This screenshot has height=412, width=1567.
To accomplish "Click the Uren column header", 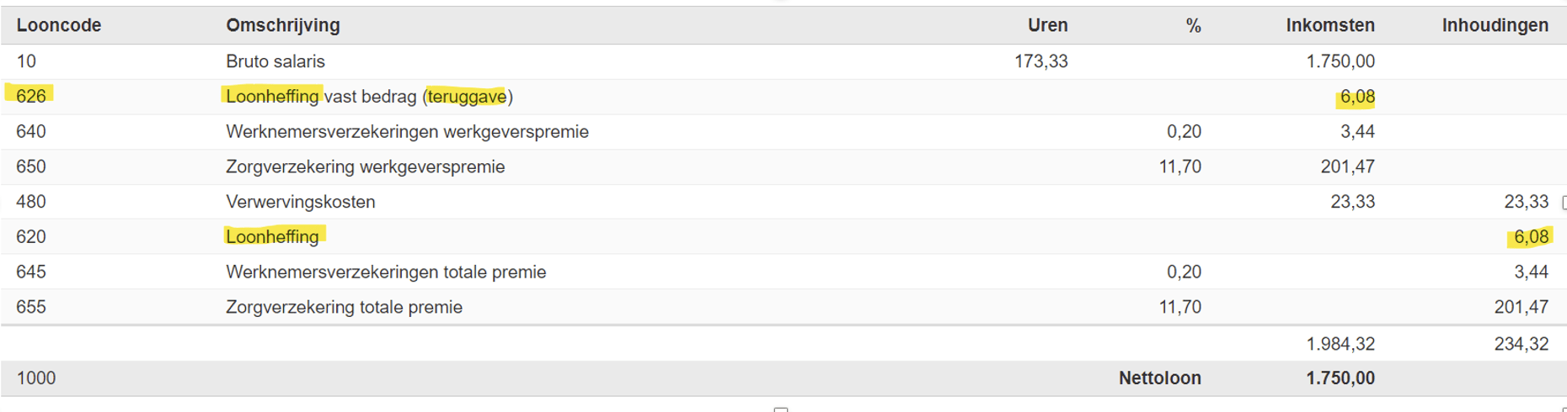I will coord(1047,25).
